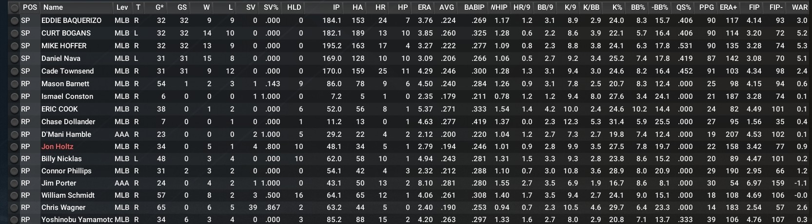
Task: Click the row circle beside William Schmidt
Action: (14, 195)
